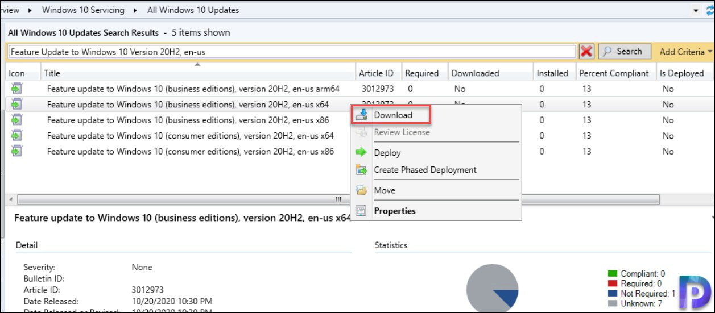Click the blue Not Required legend swatch
This screenshot has width=715, height=313.
(613, 294)
